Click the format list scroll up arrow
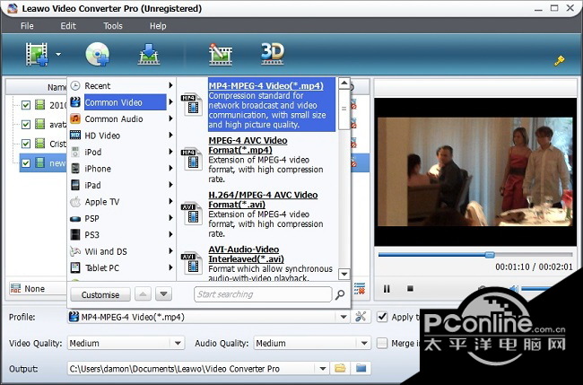 click(344, 83)
